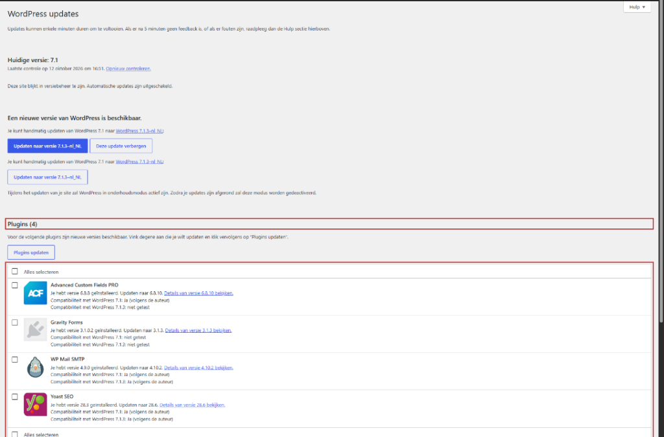Click the Plugins (4) section heading

pos(23,224)
